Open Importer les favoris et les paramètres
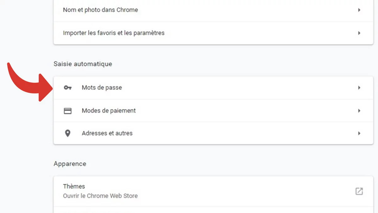Screen dimensions: 378x213 (113, 33)
